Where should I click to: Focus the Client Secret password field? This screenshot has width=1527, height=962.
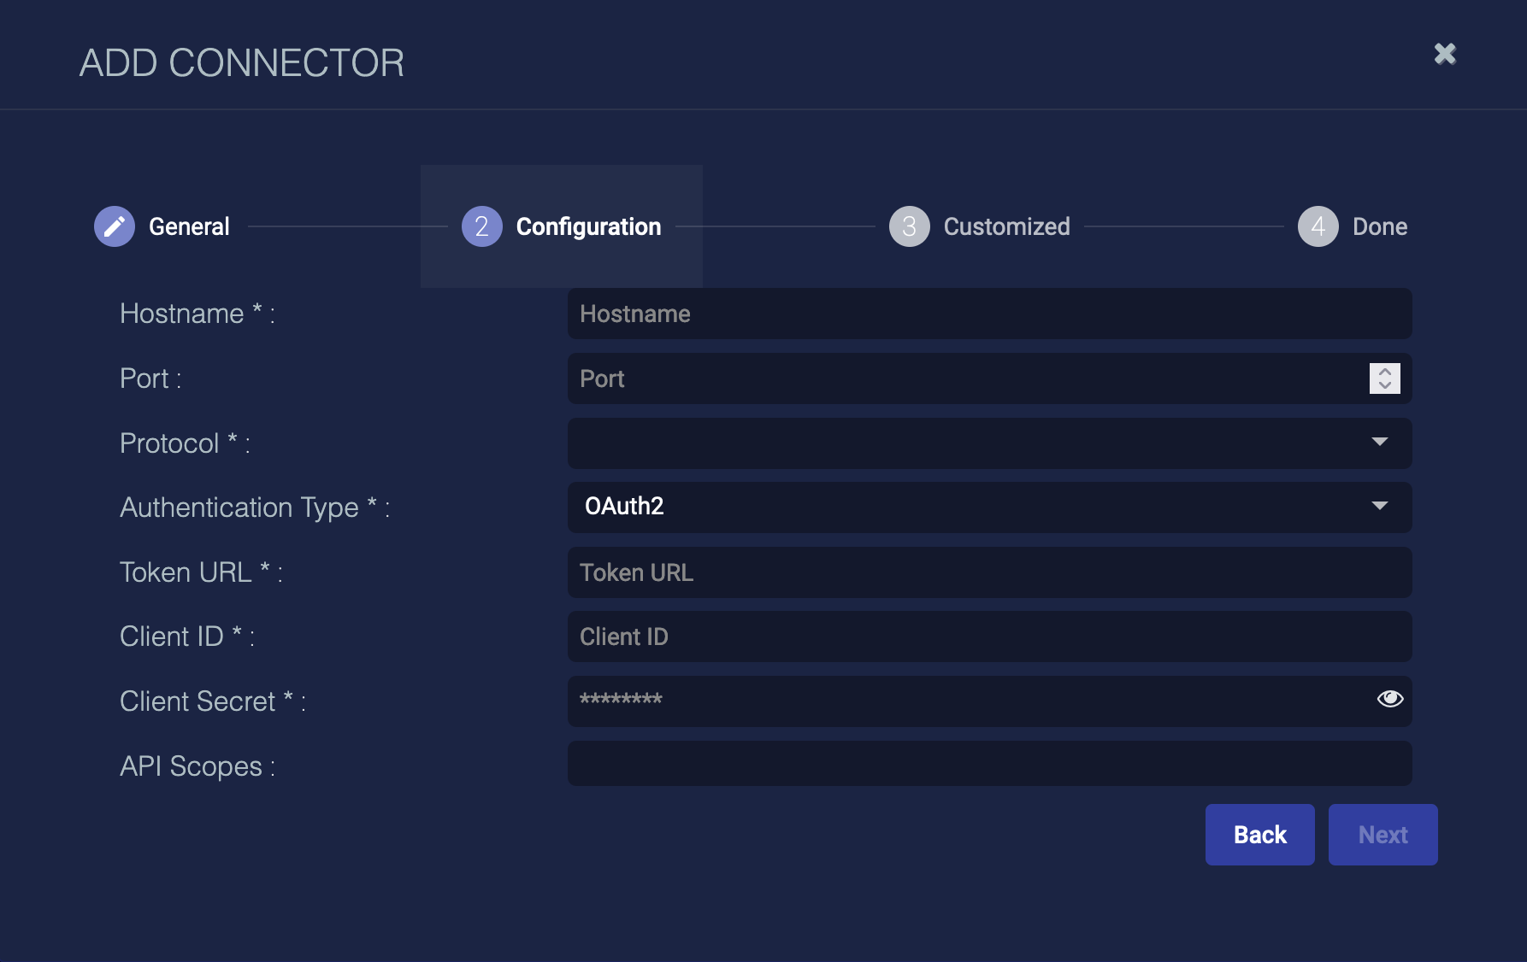click(966, 701)
